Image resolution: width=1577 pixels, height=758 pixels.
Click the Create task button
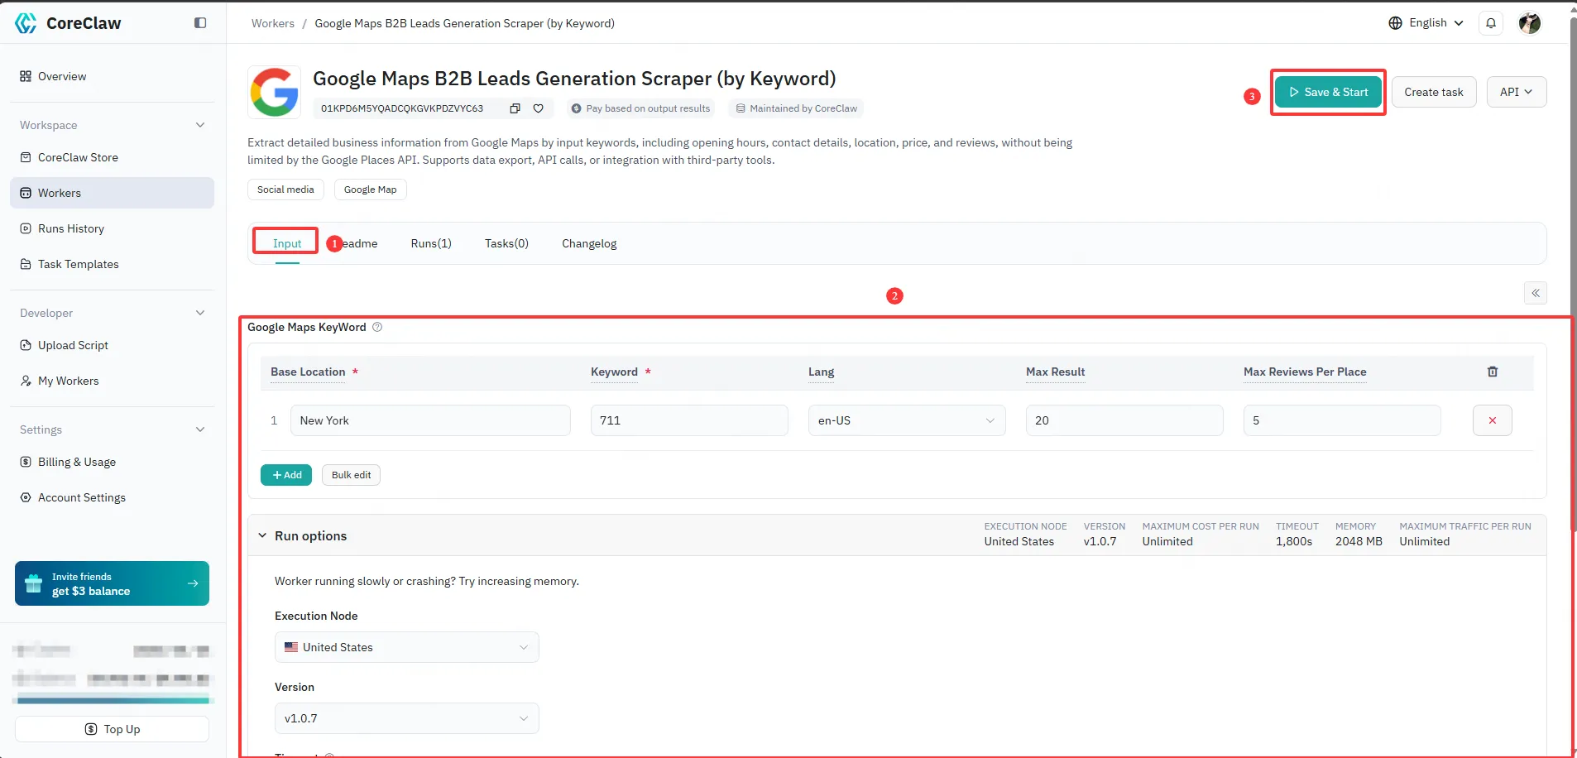[1434, 92]
